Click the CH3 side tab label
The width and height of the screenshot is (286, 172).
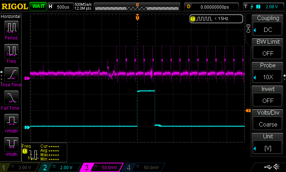point(248,28)
